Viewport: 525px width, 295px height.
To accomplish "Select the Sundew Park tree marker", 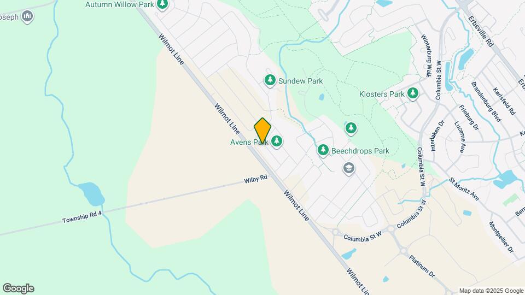I will [270, 81].
